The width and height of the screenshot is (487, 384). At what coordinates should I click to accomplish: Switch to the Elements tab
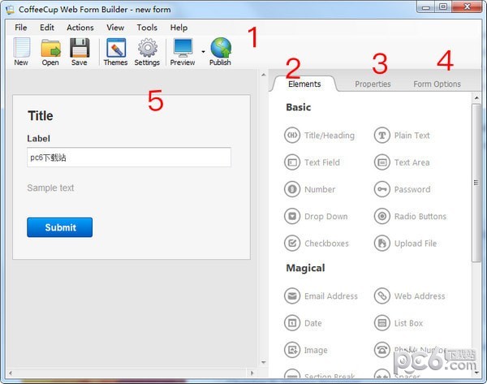[x=304, y=84]
